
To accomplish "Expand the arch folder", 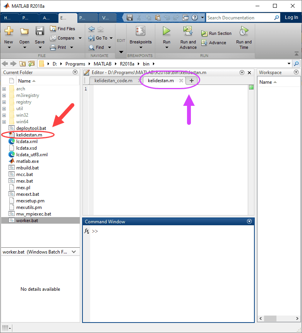I will (4, 89).
